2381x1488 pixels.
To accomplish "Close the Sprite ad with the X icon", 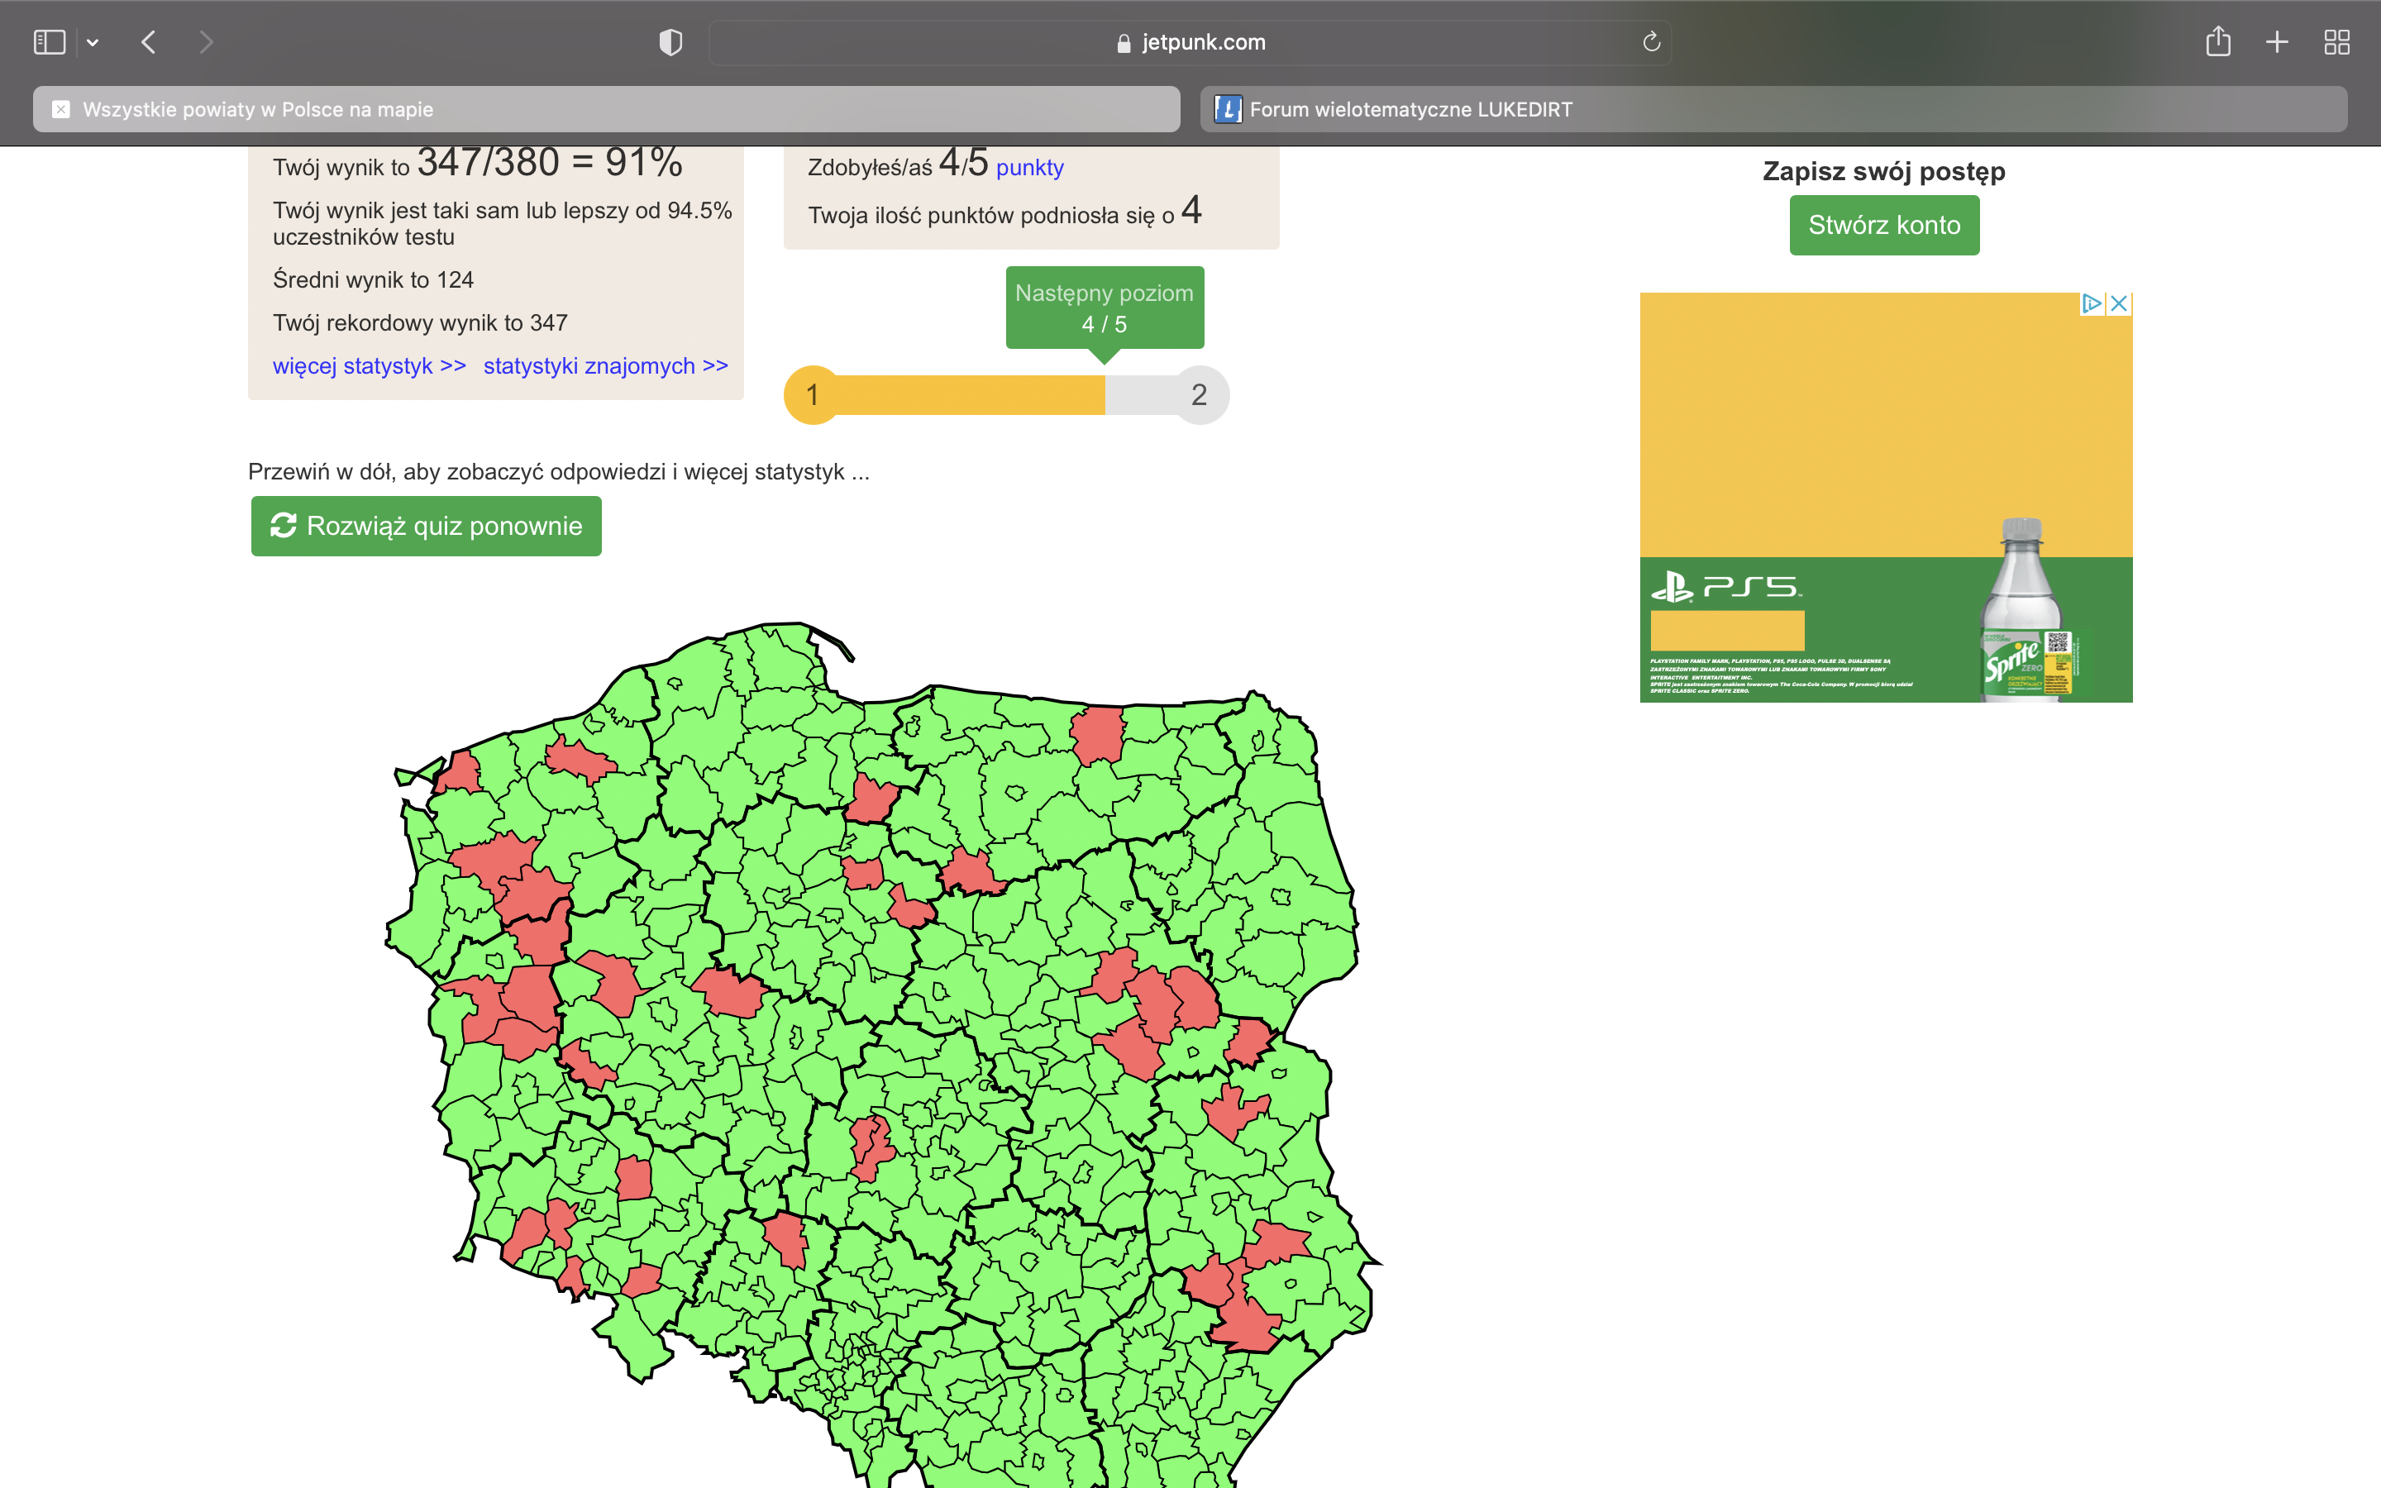I will [2119, 304].
